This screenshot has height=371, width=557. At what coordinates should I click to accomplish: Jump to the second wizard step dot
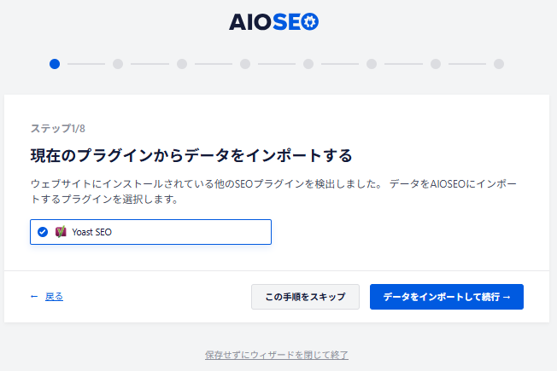pos(118,63)
